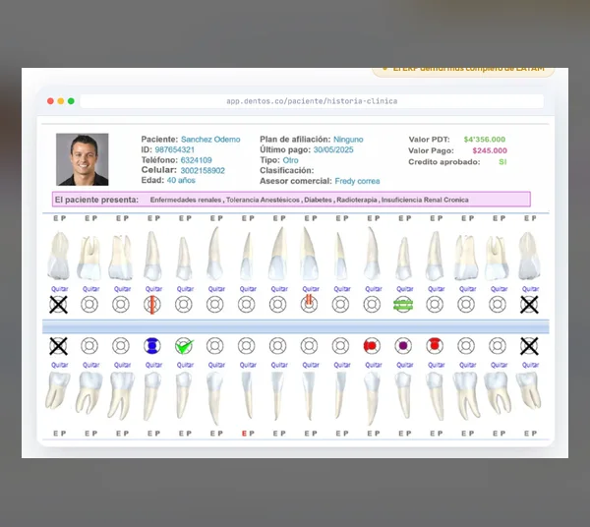590x527 pixels.
Task: Click lower tooth image below blue-filled circle
Action: click(x=152, y=395)
